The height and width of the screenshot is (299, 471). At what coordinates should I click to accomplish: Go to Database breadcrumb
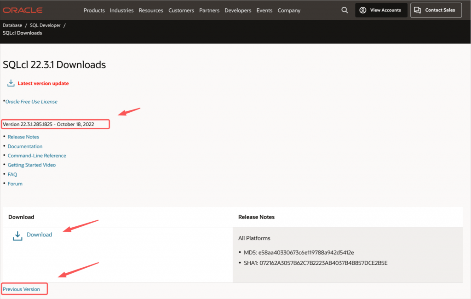point(12,25)
